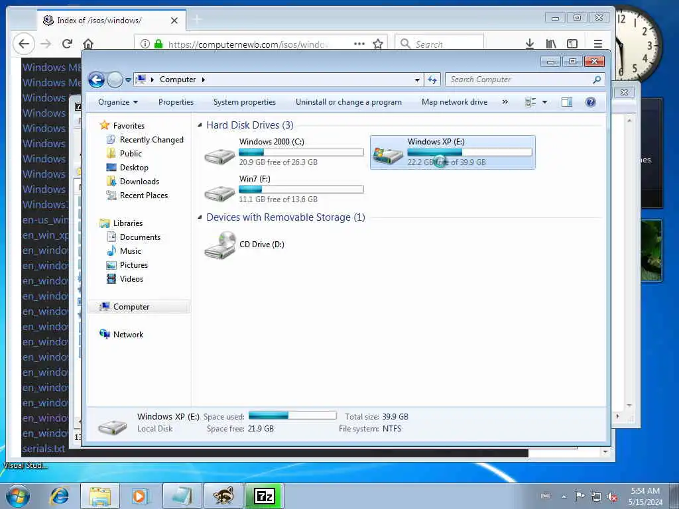
Task: Open the view options dropdown arrow
Action: tap(545, 103)
